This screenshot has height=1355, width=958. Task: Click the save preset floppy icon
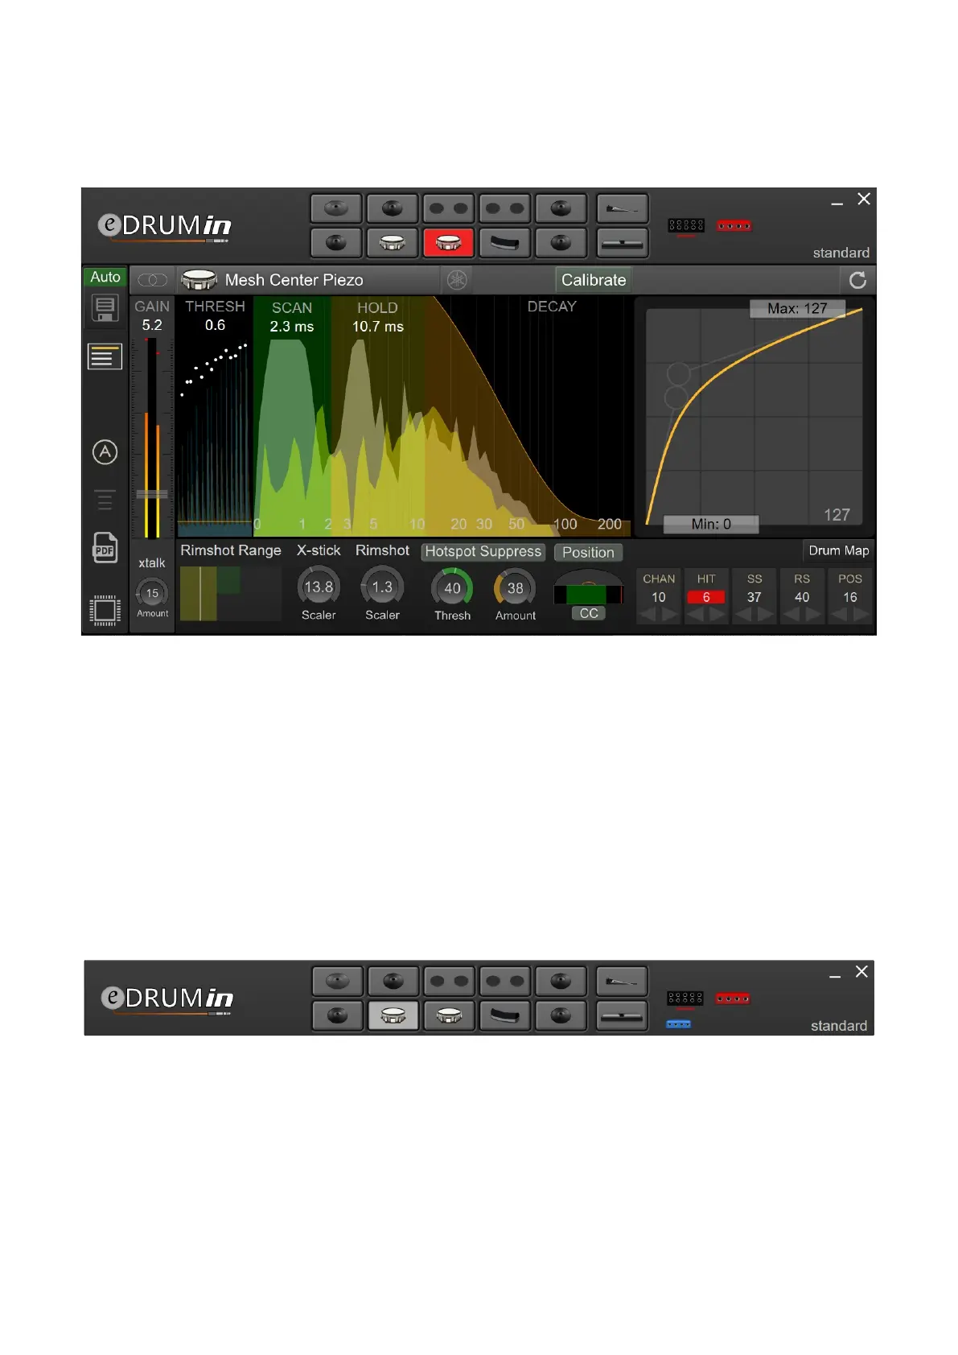[x=105, y=308]
